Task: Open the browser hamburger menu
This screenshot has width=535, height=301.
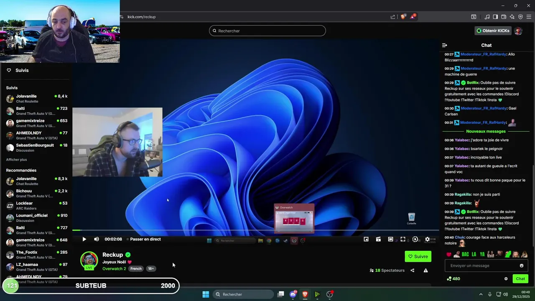Action: point(529,17)
